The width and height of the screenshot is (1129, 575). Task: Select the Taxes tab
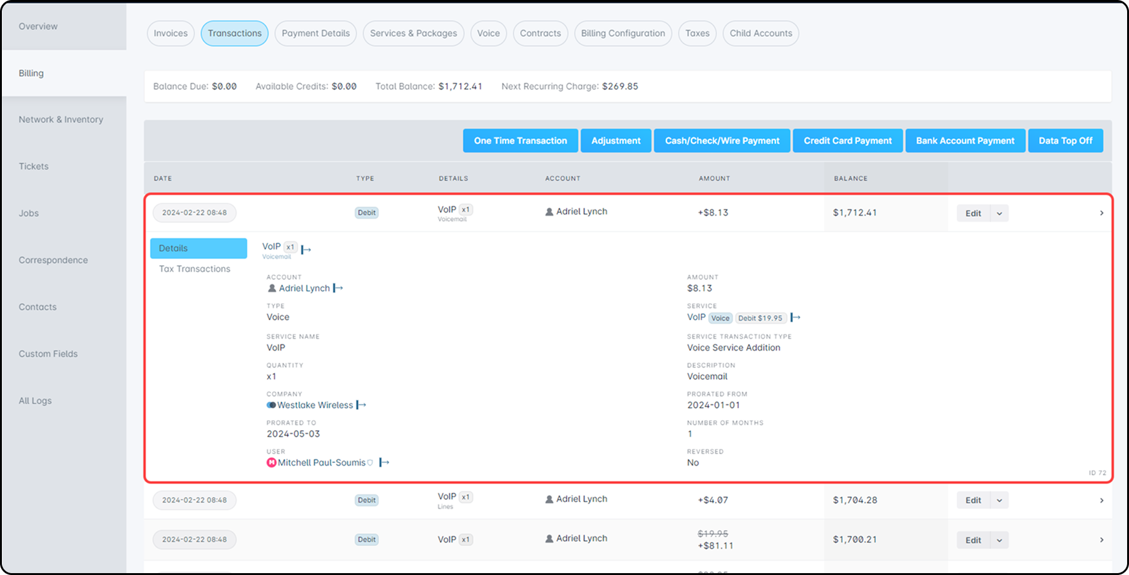(x=697, y=33)
